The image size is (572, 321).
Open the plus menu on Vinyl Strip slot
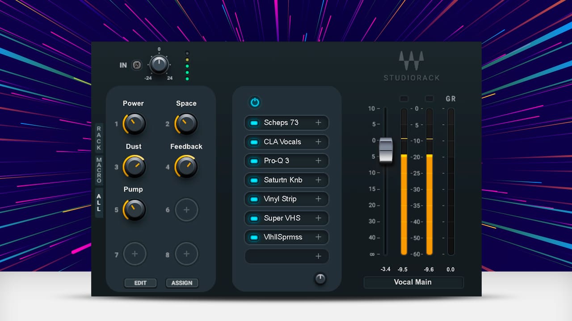point(318,199)
